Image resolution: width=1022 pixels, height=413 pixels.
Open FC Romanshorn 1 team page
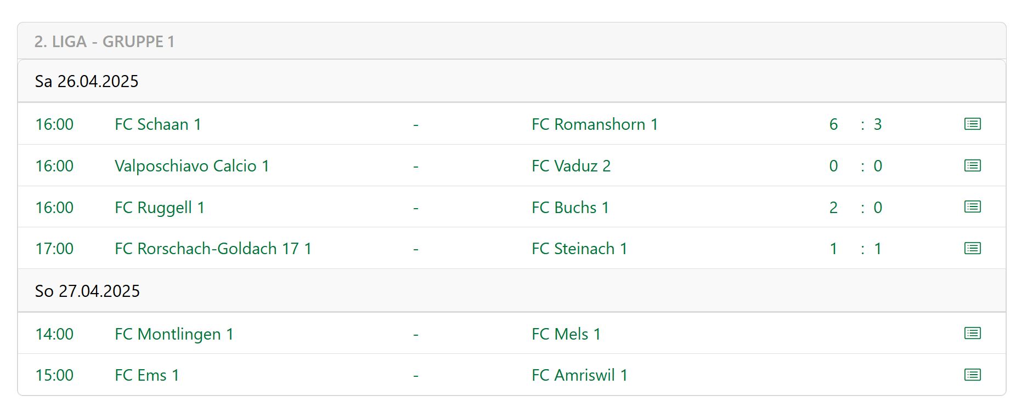pyautogui.click(x=595, y=124)
